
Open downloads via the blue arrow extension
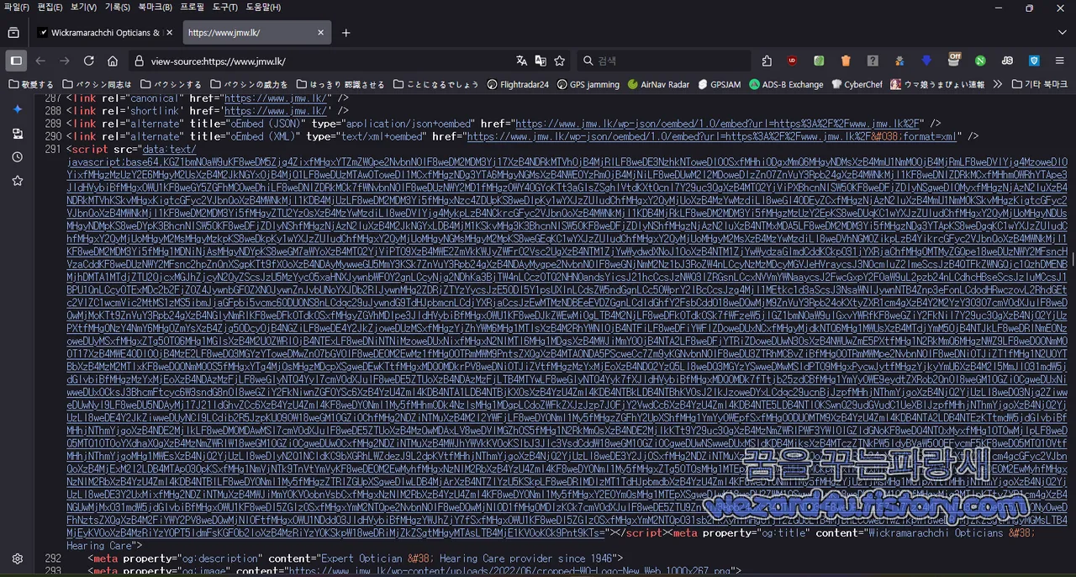tap(926, 61)
